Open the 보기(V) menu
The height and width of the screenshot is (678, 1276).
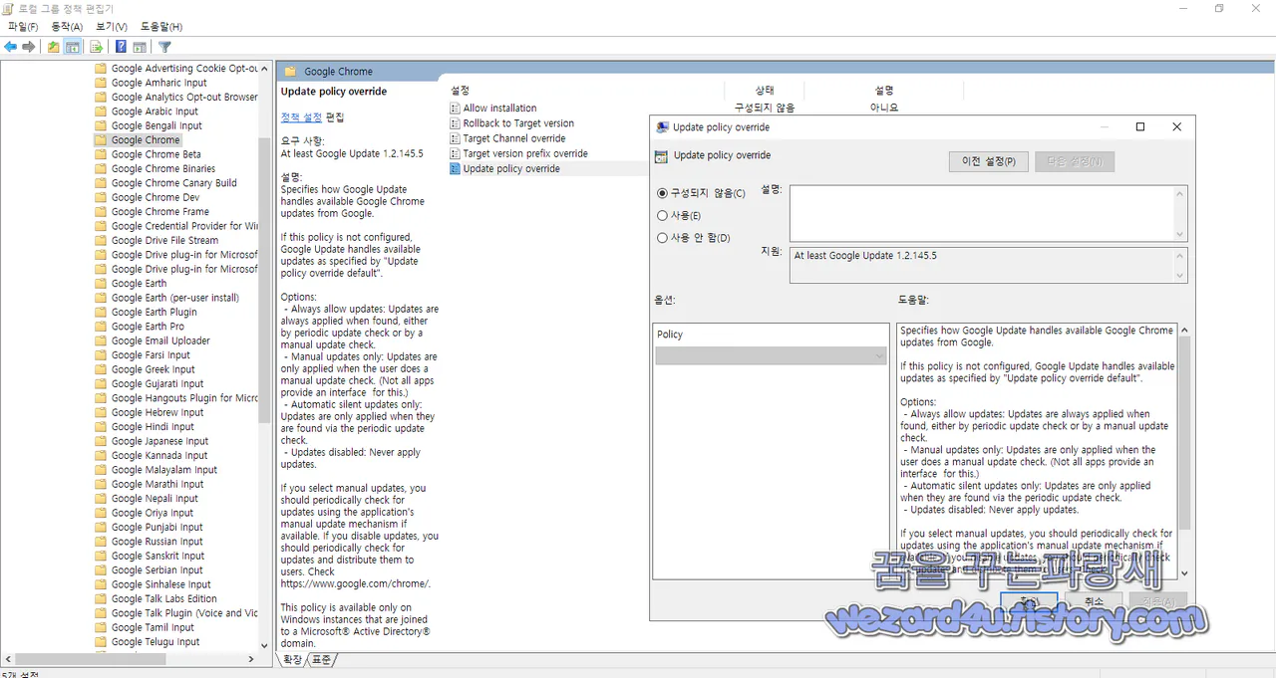point(112,27)
